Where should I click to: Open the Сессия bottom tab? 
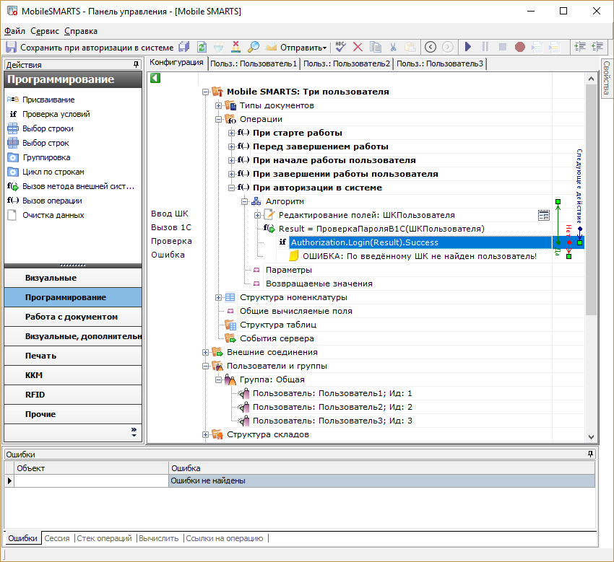(x=57, y=538)
